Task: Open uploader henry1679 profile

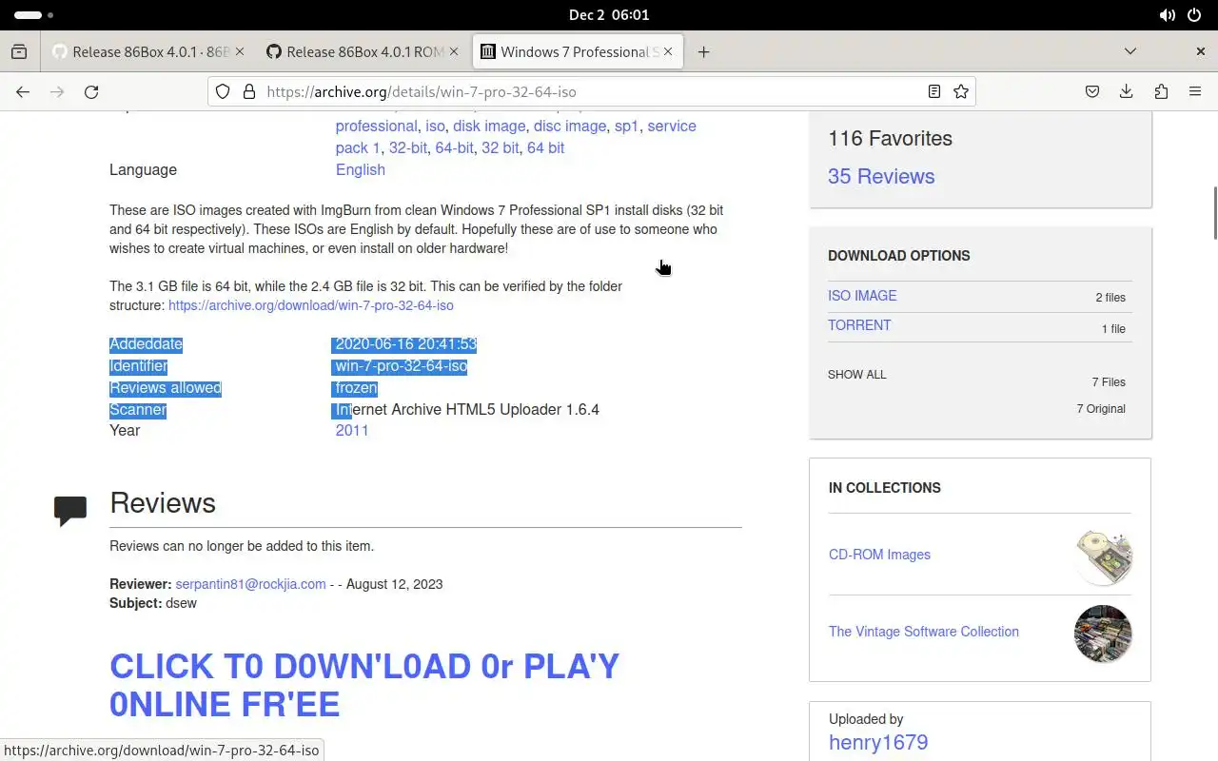Action: (878, 742)
